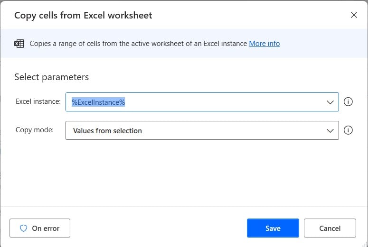Click info icon next to Excel instance
The image size is (368, 247).
[x=348, y=102]
